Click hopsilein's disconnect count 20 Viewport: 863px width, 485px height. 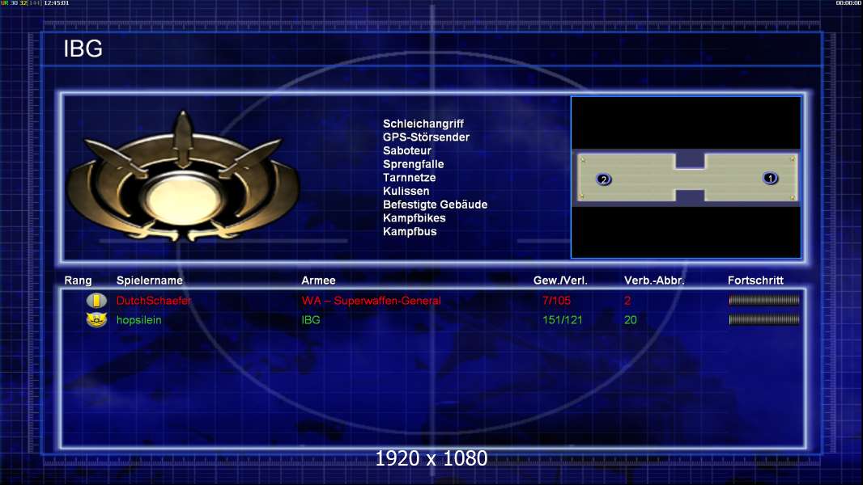(631, 319)
